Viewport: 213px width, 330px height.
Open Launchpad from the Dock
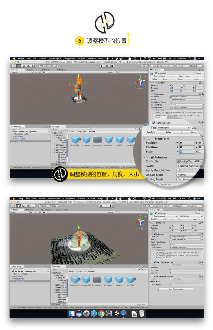[86, 313]
